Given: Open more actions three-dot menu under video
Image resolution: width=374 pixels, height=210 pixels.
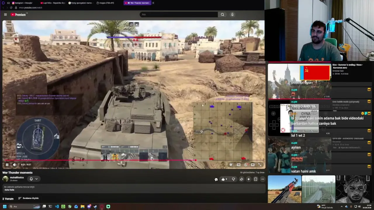Looking at the screenshot, I should click(x=263, y=179).
